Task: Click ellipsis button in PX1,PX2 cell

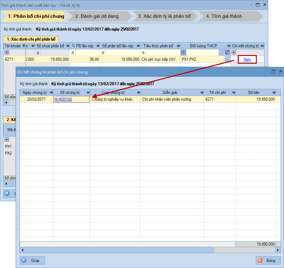Action: (227, 59)
